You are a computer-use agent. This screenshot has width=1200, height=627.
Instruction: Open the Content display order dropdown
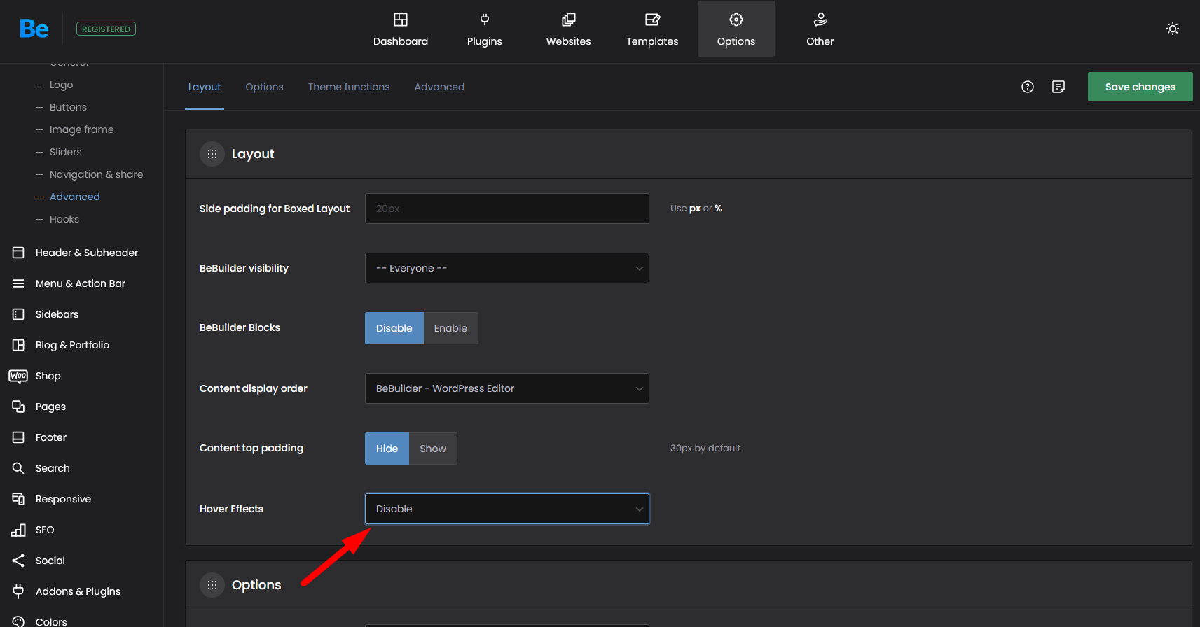coord(507,388)
